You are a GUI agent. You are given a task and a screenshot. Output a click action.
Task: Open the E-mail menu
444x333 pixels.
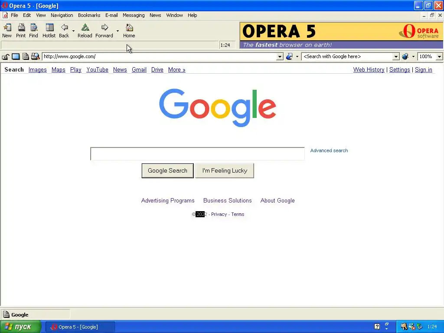tap(111, 15)
